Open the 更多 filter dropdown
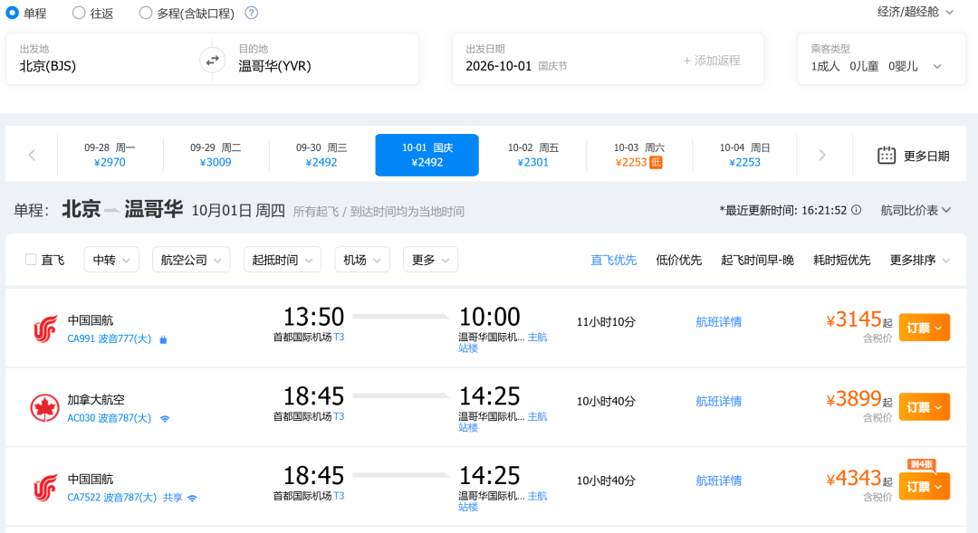This screenshot has height=533, width=978. pos(430,260)
